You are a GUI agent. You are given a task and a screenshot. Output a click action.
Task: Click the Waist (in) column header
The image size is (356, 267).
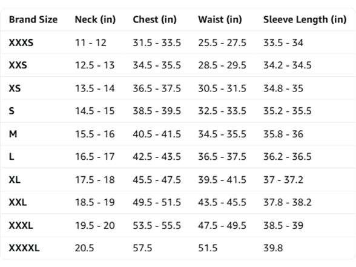[x=220, y=19]
